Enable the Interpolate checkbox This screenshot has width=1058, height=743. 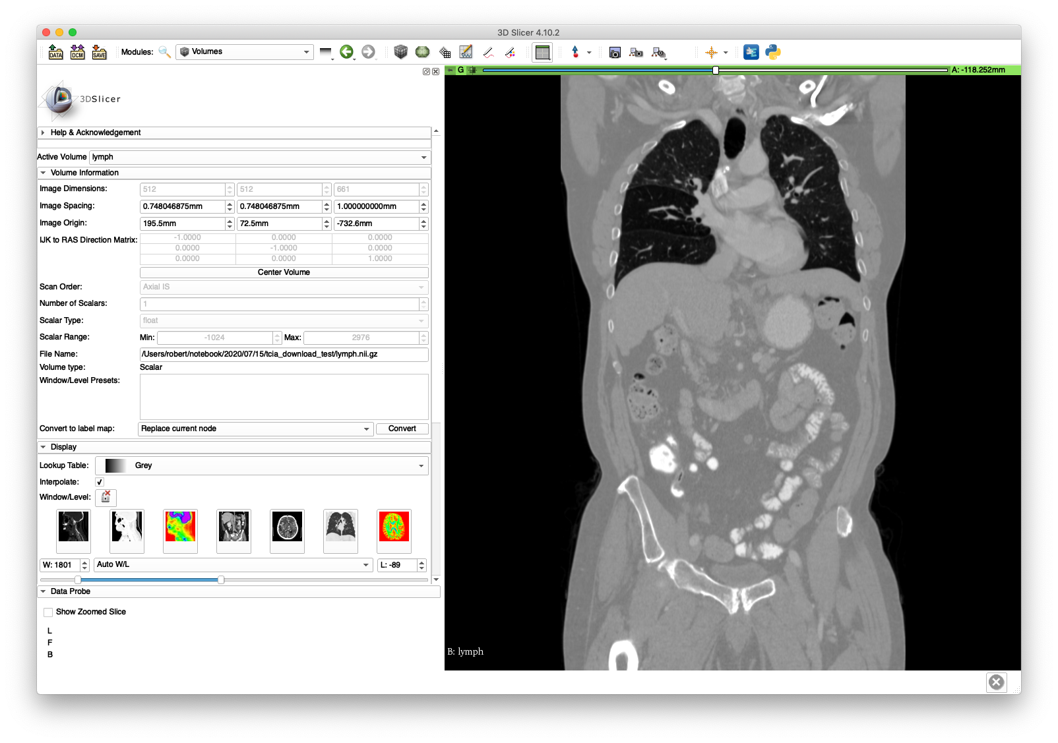point(99,482)
